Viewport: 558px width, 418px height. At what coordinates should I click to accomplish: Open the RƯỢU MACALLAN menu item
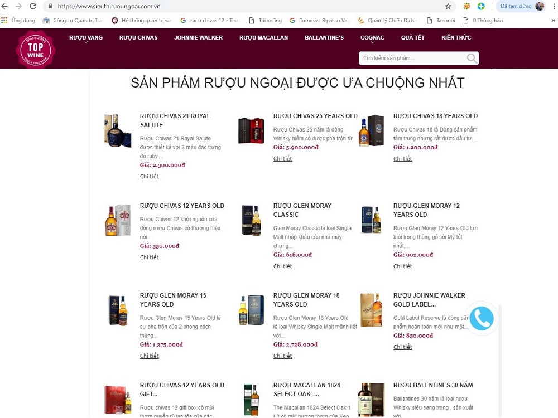(x=264, y=38)
